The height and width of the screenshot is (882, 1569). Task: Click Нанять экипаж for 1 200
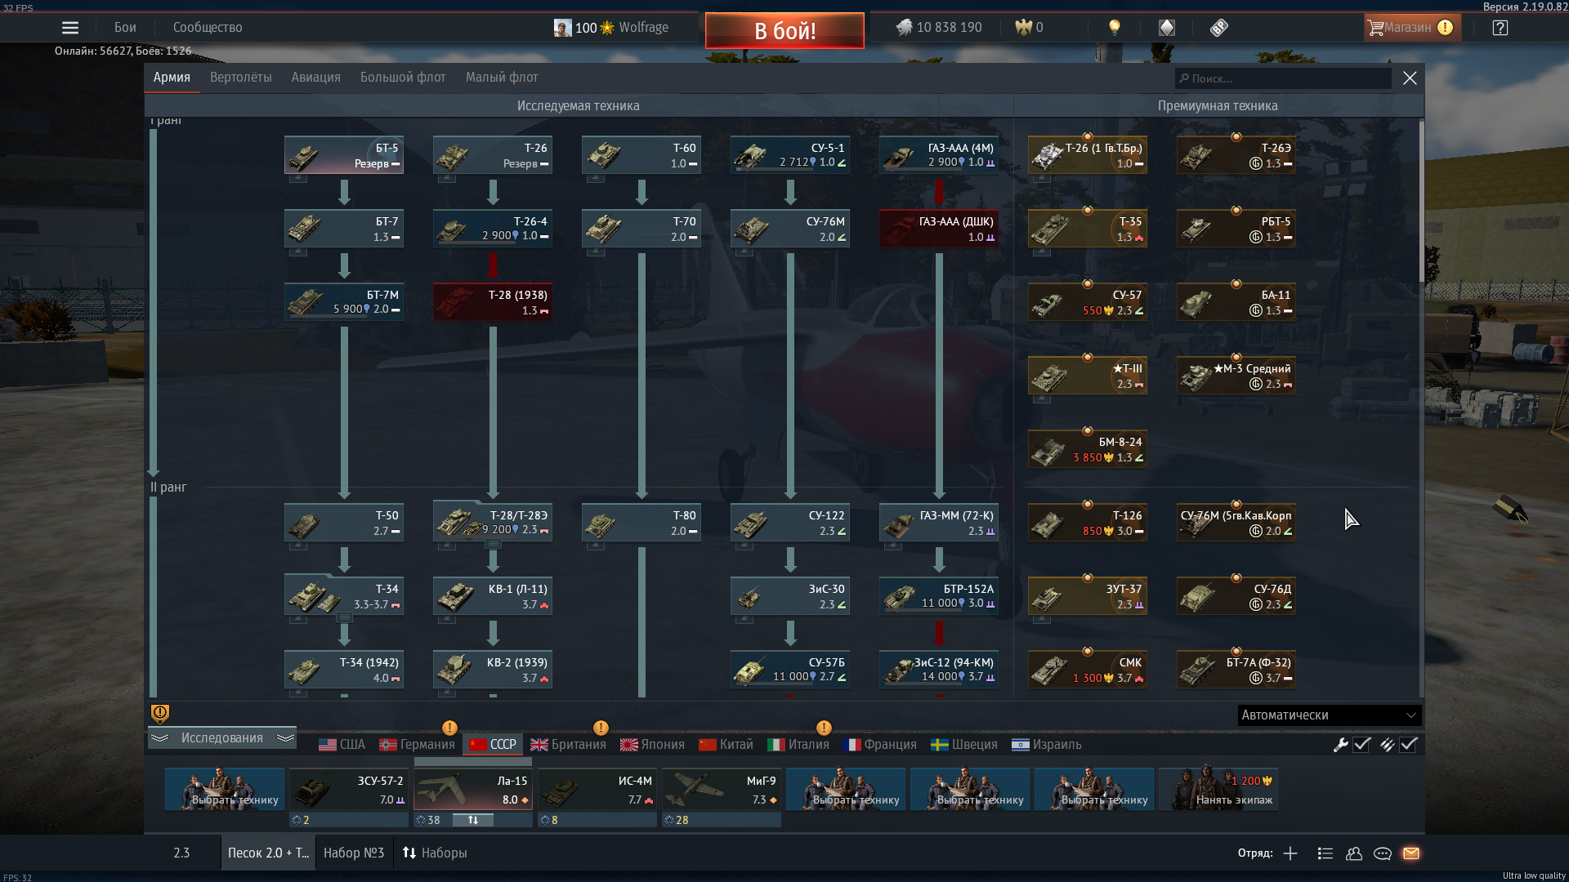[1218, 789]
